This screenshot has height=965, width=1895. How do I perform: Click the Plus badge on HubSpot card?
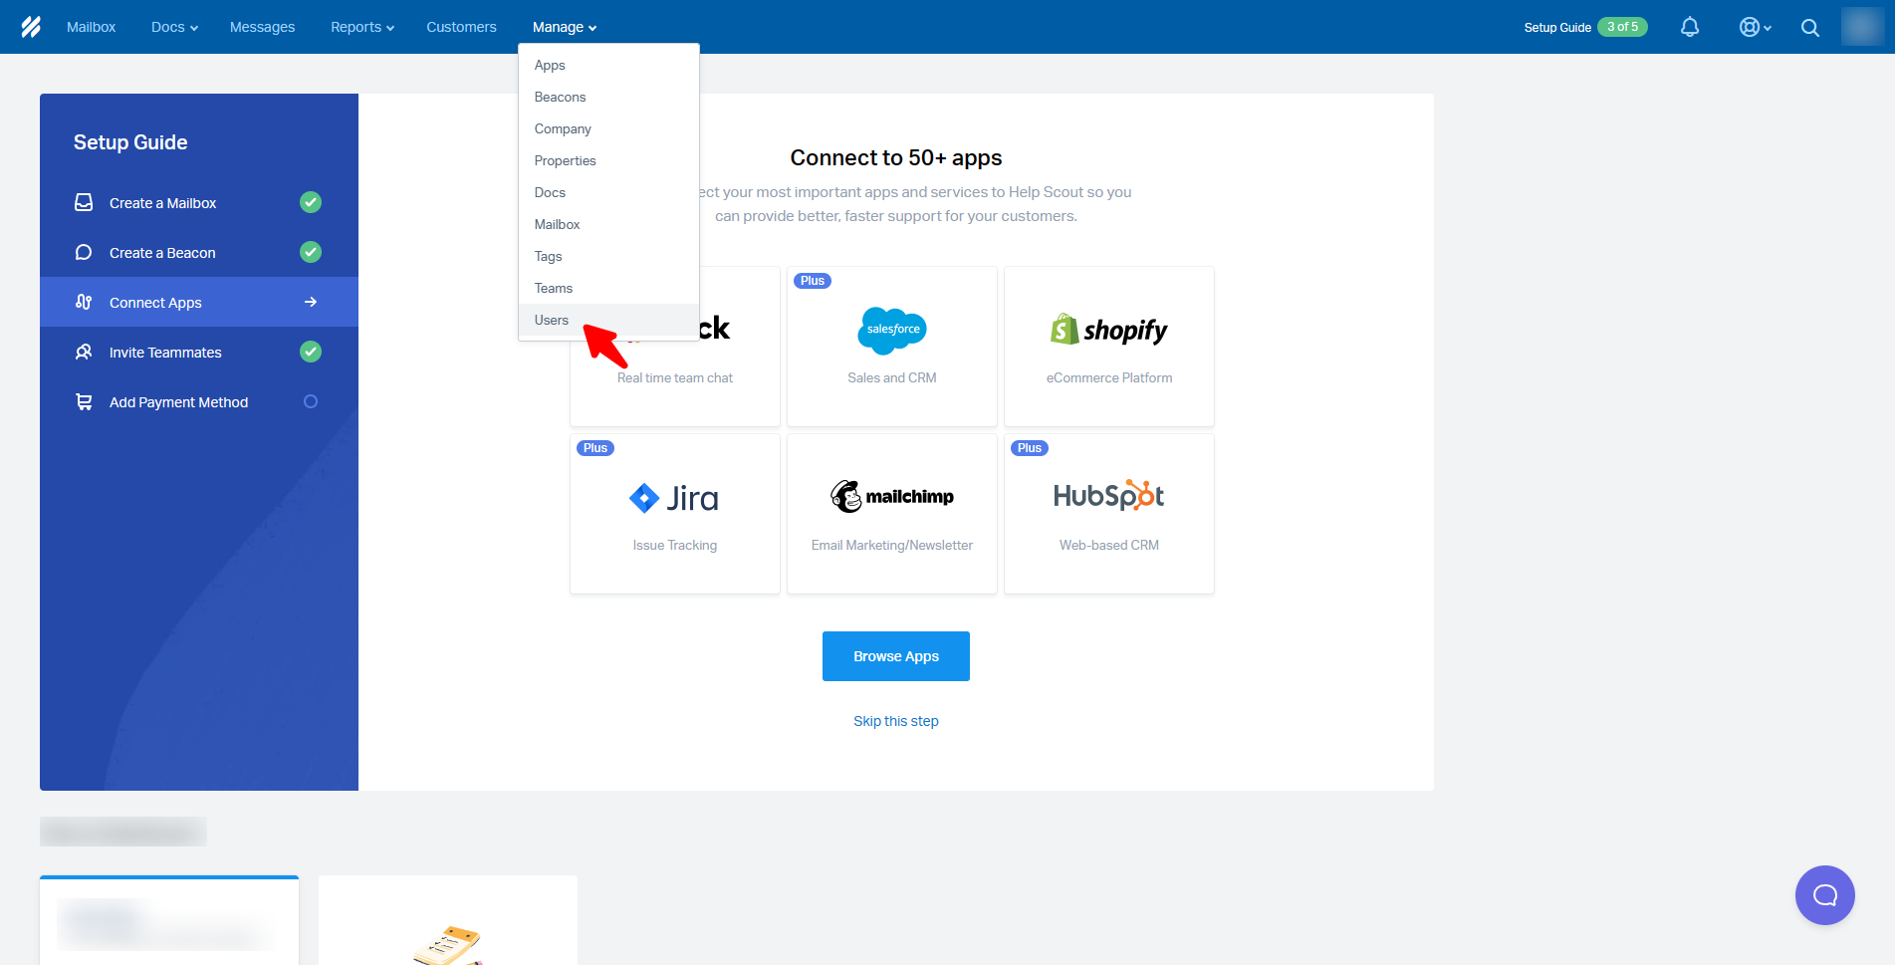tap(1030, 448)
